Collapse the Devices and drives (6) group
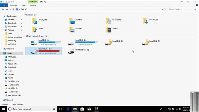This screenshot has height=112, width=199. (25, 36)
